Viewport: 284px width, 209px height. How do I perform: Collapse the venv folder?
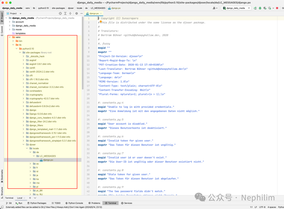10,37
